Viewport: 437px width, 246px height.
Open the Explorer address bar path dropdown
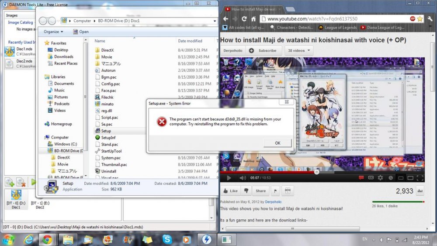coord(215,21)
